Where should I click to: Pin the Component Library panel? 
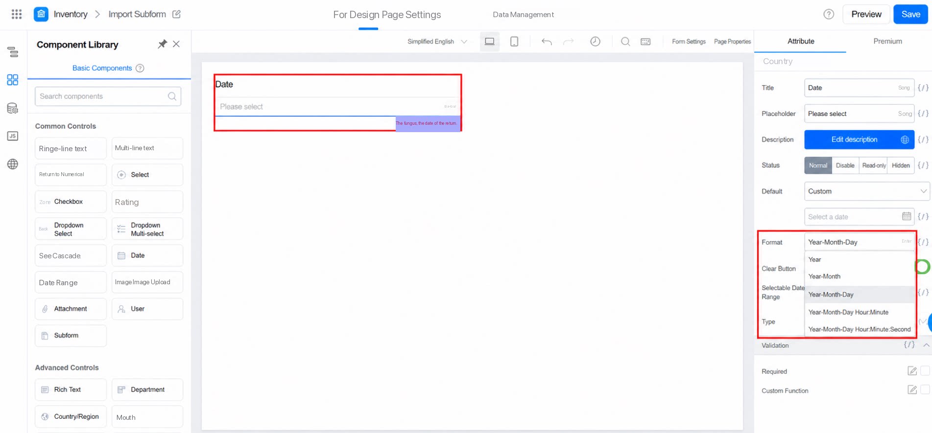click(162, 44)
